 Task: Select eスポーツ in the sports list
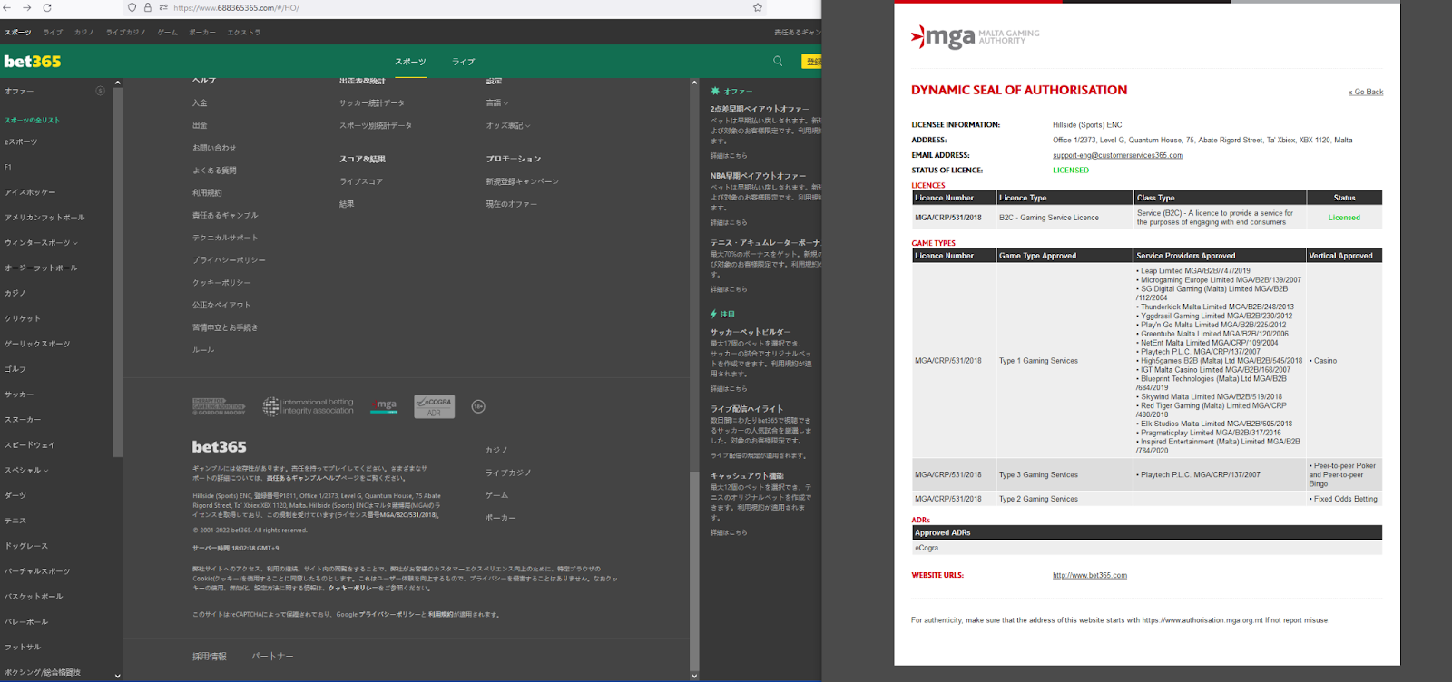(21, 142)
